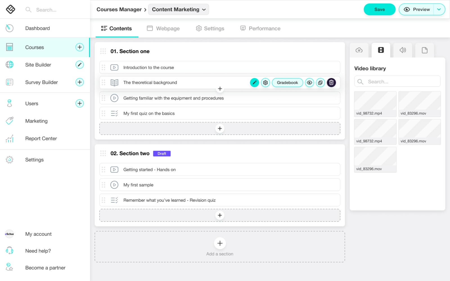Toggle visibility eye on The theoretical background
This screenshot has width=450, height=281.
point(309,83)
